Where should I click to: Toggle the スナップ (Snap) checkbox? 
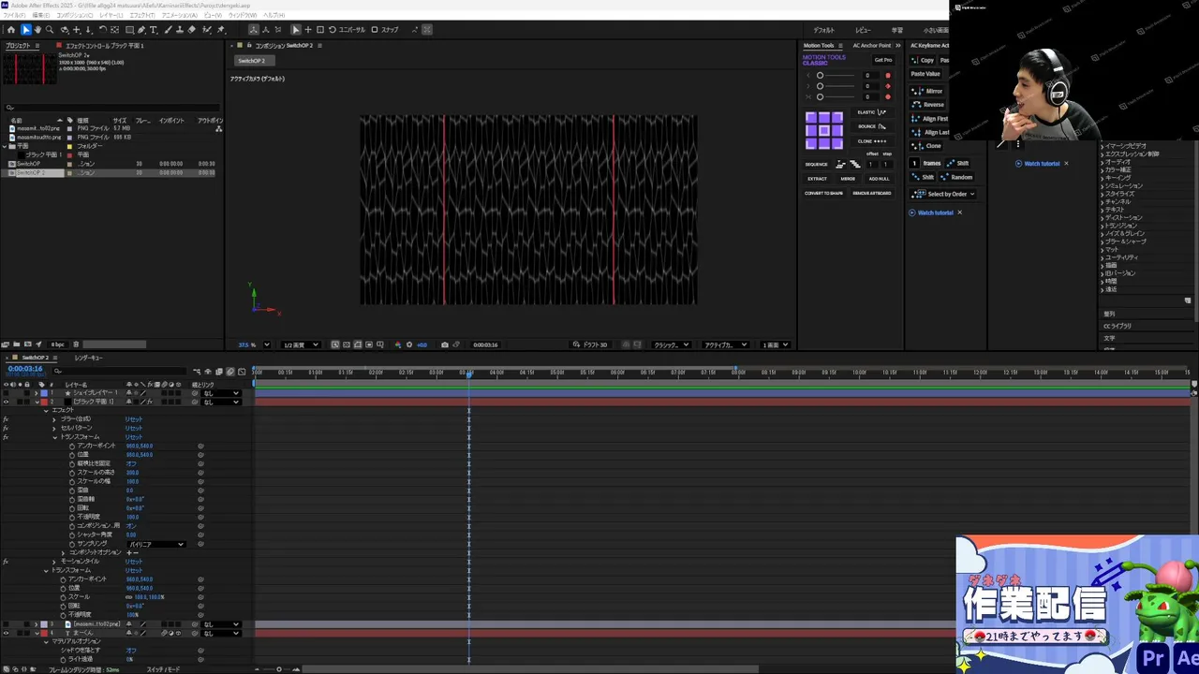click(x=375, y=29)
